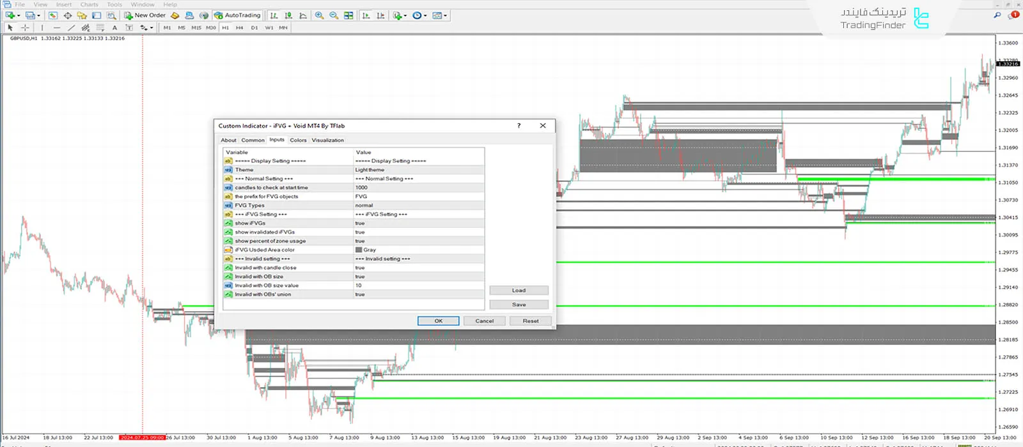Viewport: 1023px width, 447px height.
Task: Toggle 'Invalid with candle close' value
Action: pos(360,268)
